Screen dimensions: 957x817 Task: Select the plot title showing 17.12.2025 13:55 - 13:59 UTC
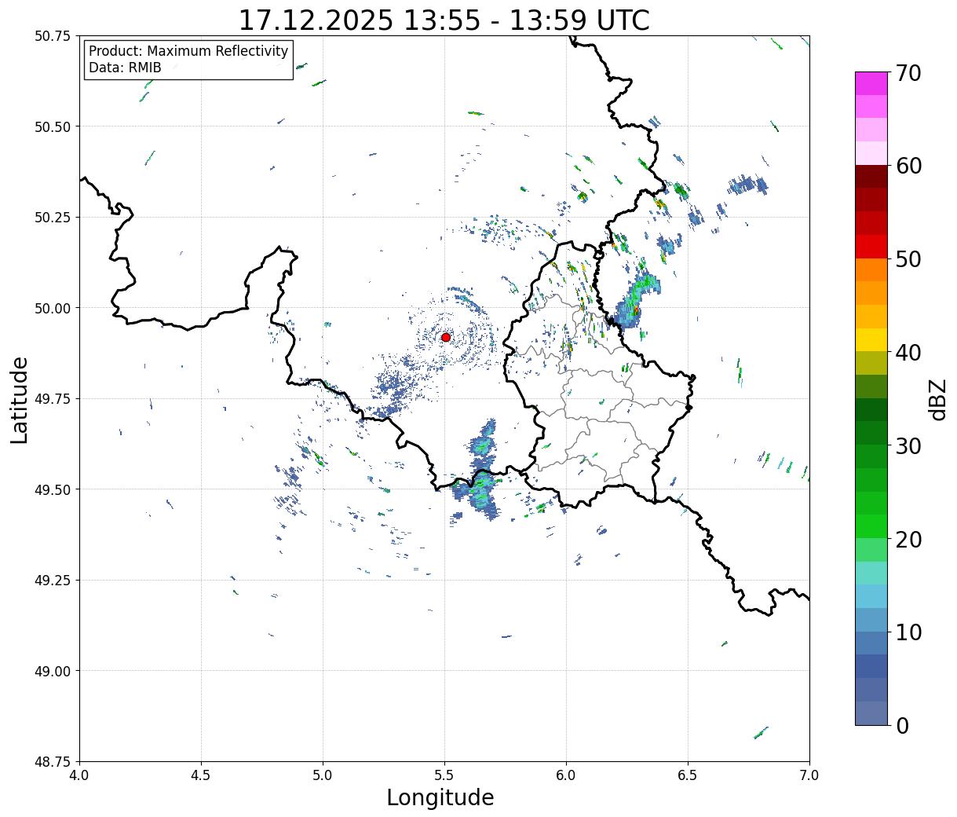pos(444,20)
